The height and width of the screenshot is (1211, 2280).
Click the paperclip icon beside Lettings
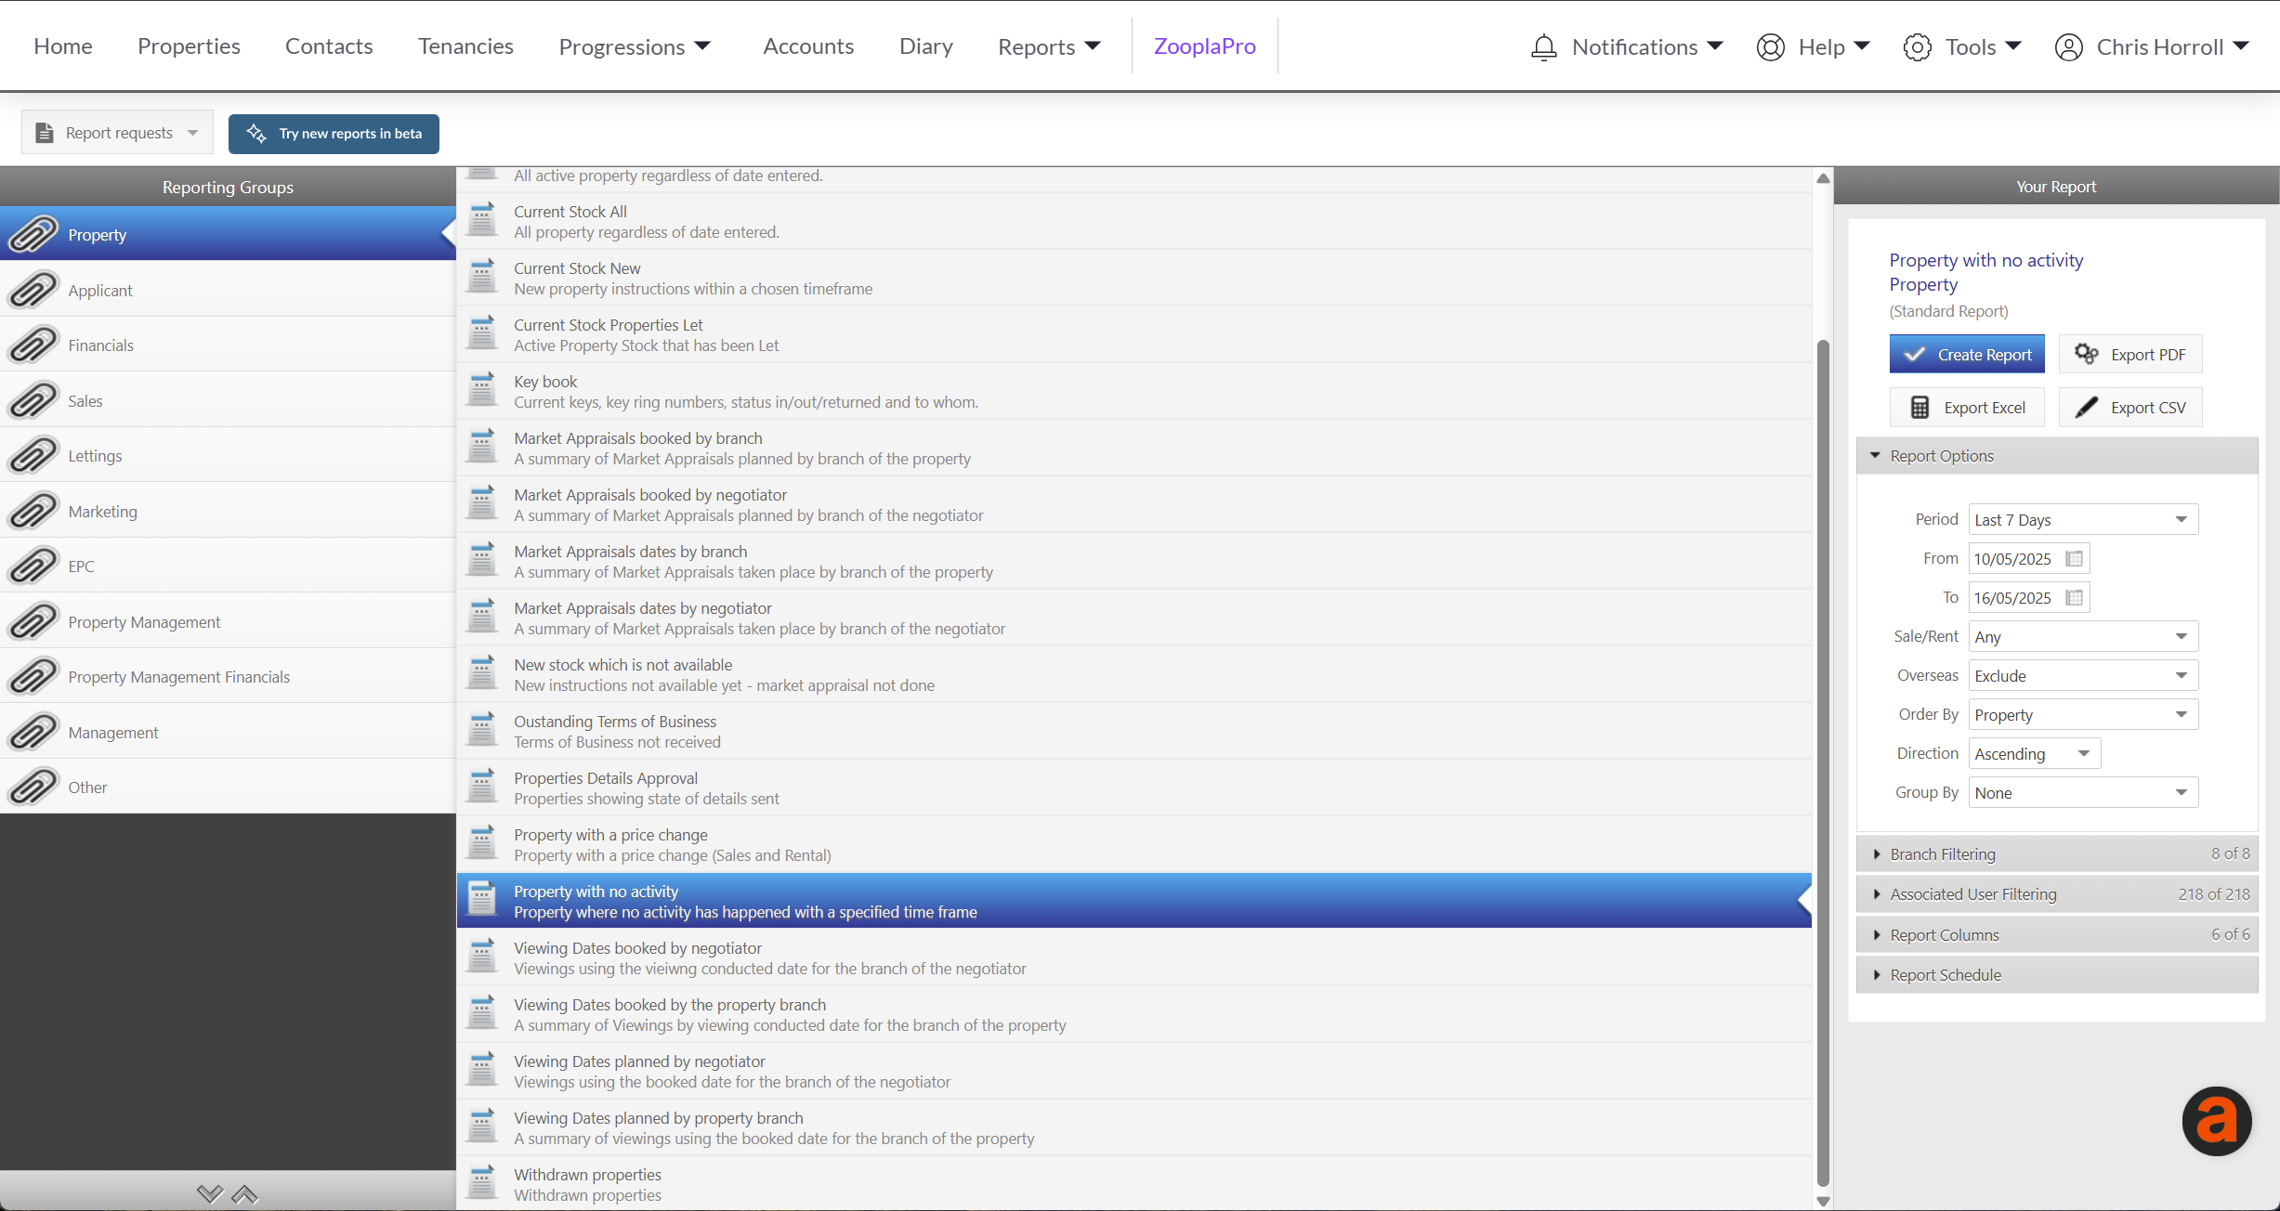coord(33,455)
